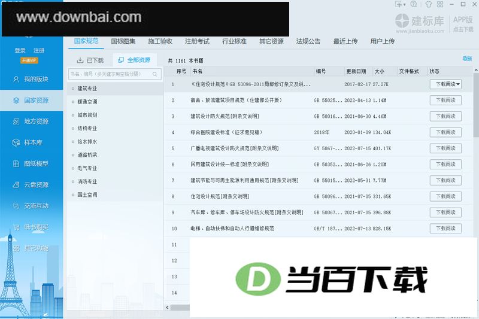Switch to the 其它资源 tab
Image resolution: width=479 pixels, height=319 pixels.
coord(271,41)
